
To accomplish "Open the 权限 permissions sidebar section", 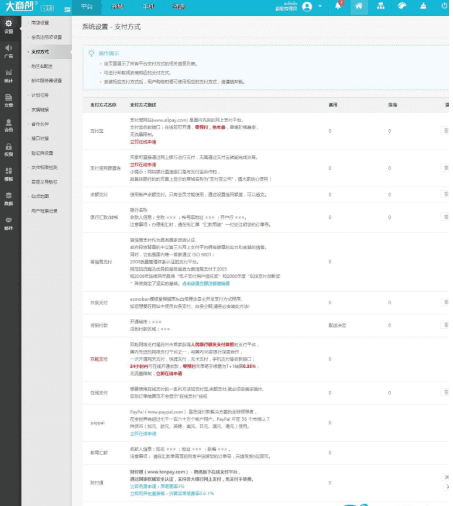I will 9,150.
